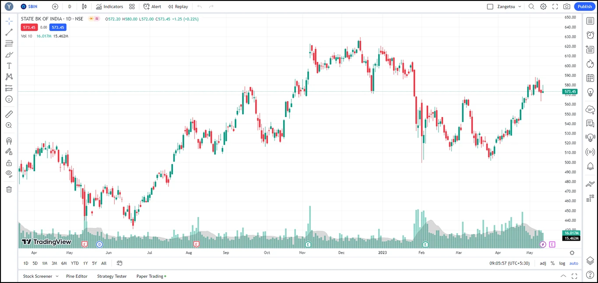Open the prediction and measurement tools
This screenshot has height=283, width=598.
tap(9, 88)
